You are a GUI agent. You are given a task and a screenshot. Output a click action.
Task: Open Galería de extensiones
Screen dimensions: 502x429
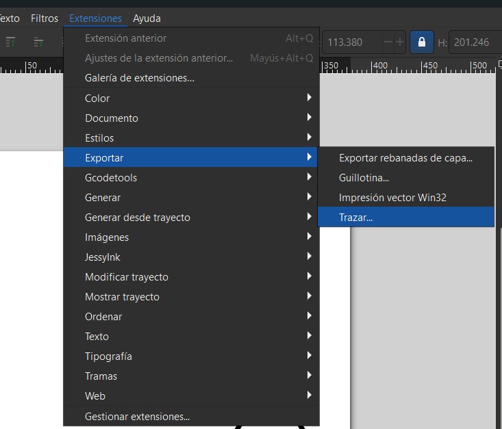(x=191, y=78)
